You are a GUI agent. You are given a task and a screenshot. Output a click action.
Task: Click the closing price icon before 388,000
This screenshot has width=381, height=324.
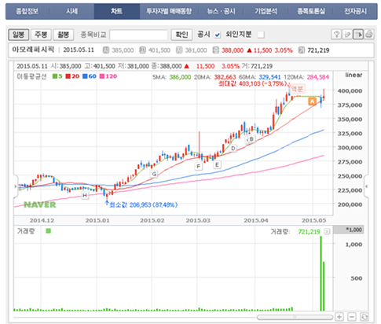[216, 50]
